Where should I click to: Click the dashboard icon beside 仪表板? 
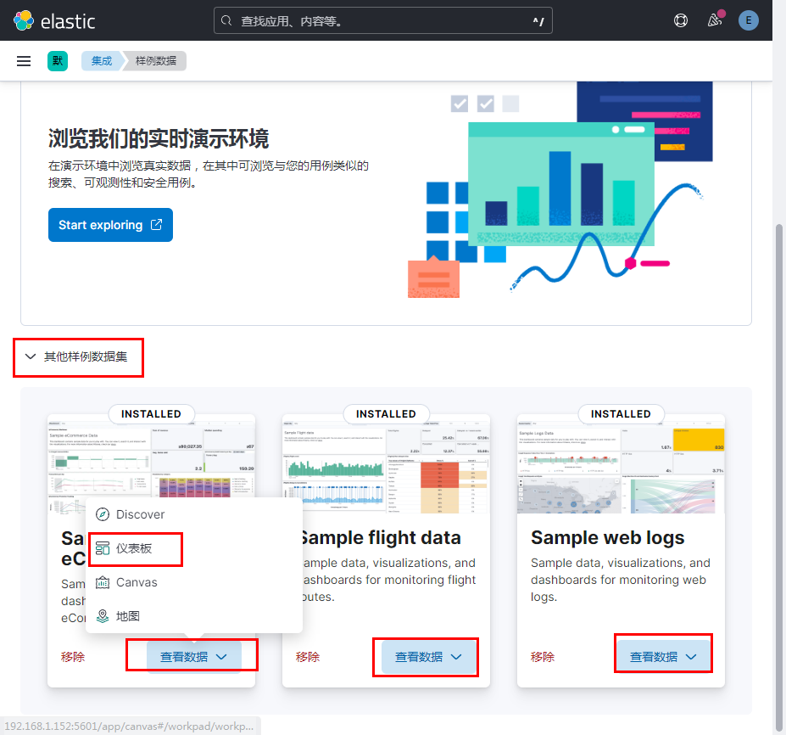(103, 548)
